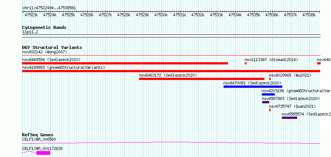The width and height of the screenshot is (331, 157).
Task: Click the 47523k ruler position label
Action: click(x=31, y=15)
